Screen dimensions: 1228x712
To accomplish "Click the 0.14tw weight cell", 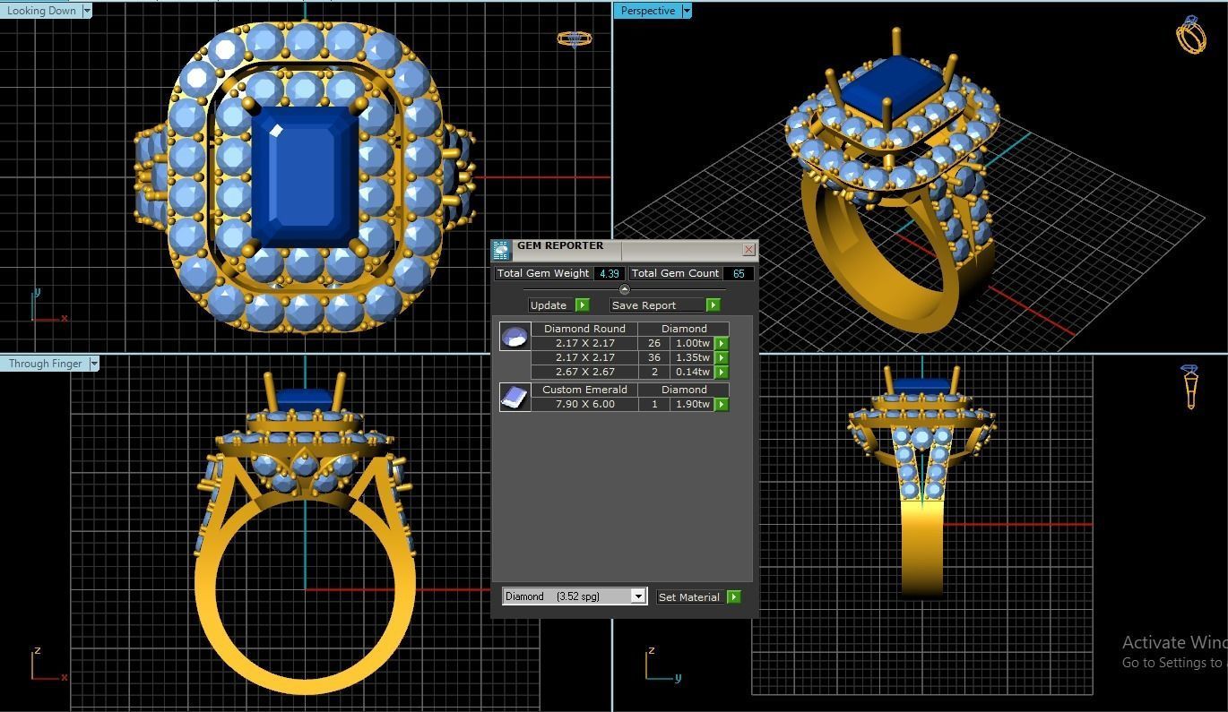I will click(692, 372).
